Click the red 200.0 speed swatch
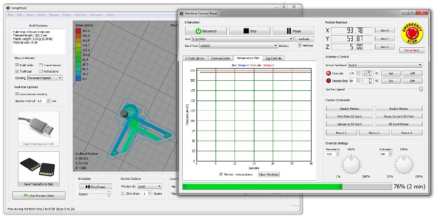 [78, 31]
